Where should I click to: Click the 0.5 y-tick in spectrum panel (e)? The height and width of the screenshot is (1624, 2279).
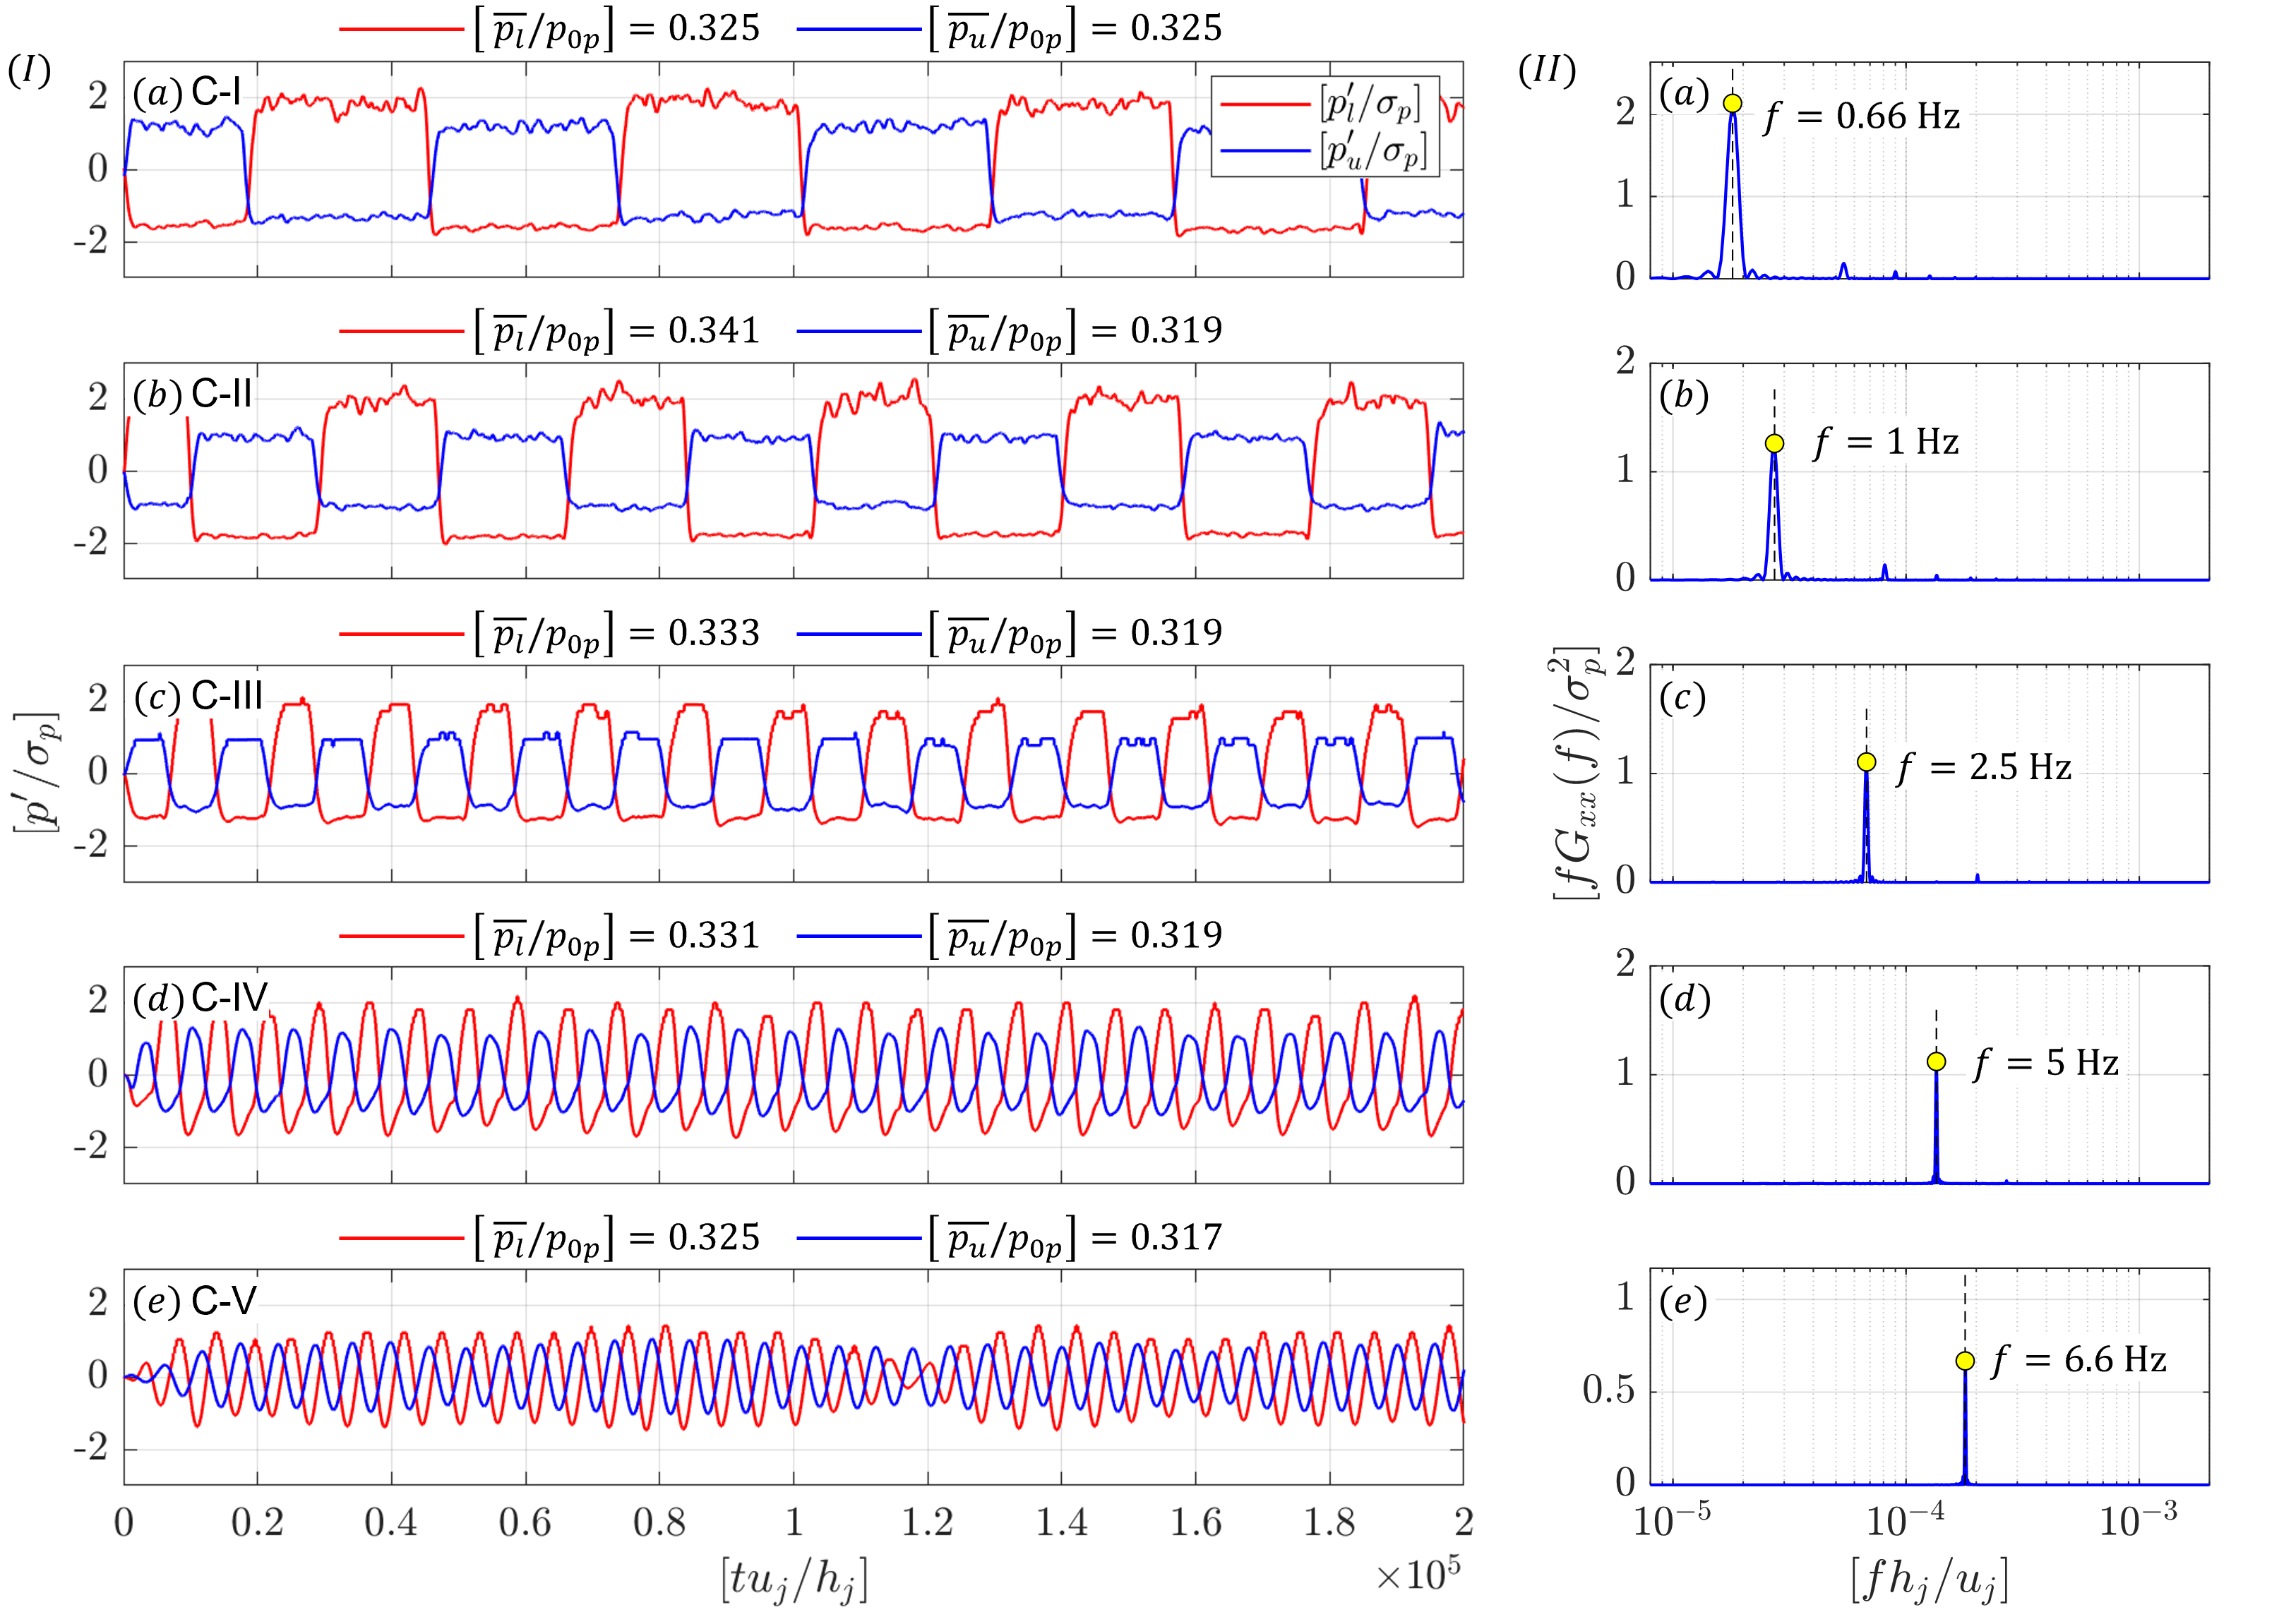point(1608,1390)
